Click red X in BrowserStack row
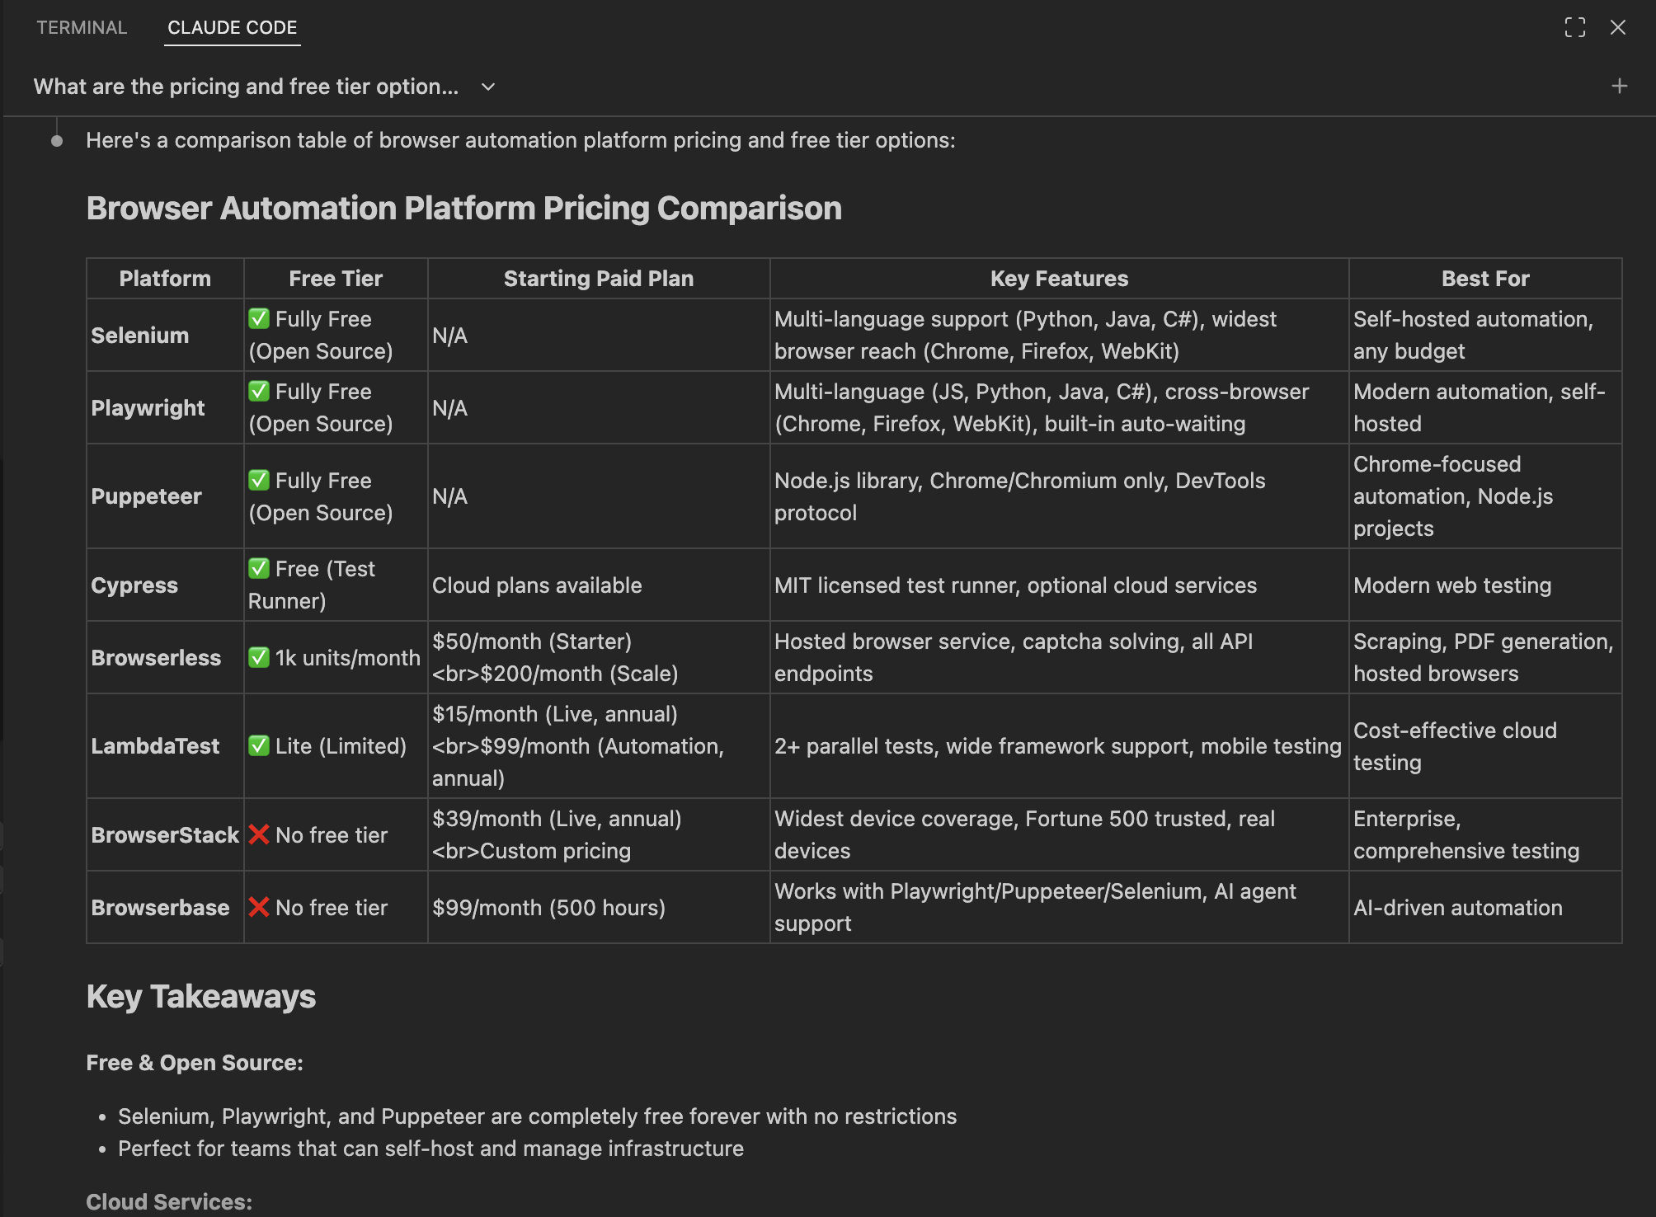Viewport: 1656px width, 1217px height. tap(259, 834)
